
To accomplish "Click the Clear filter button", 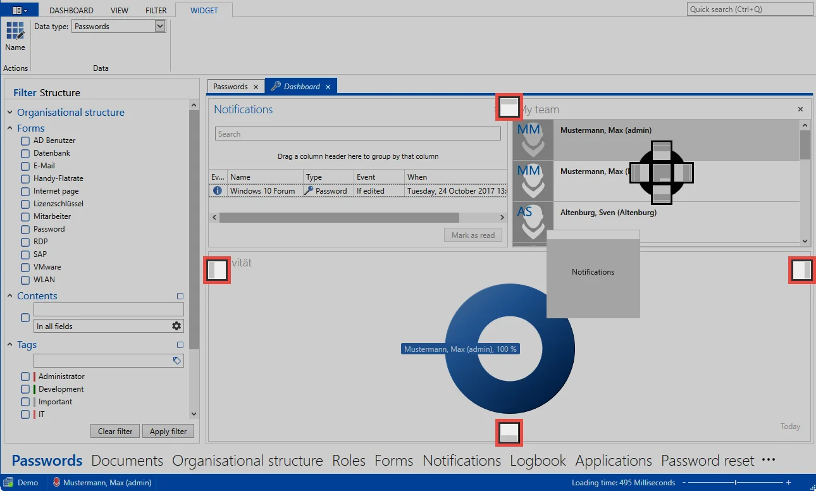I will point(115,432).
